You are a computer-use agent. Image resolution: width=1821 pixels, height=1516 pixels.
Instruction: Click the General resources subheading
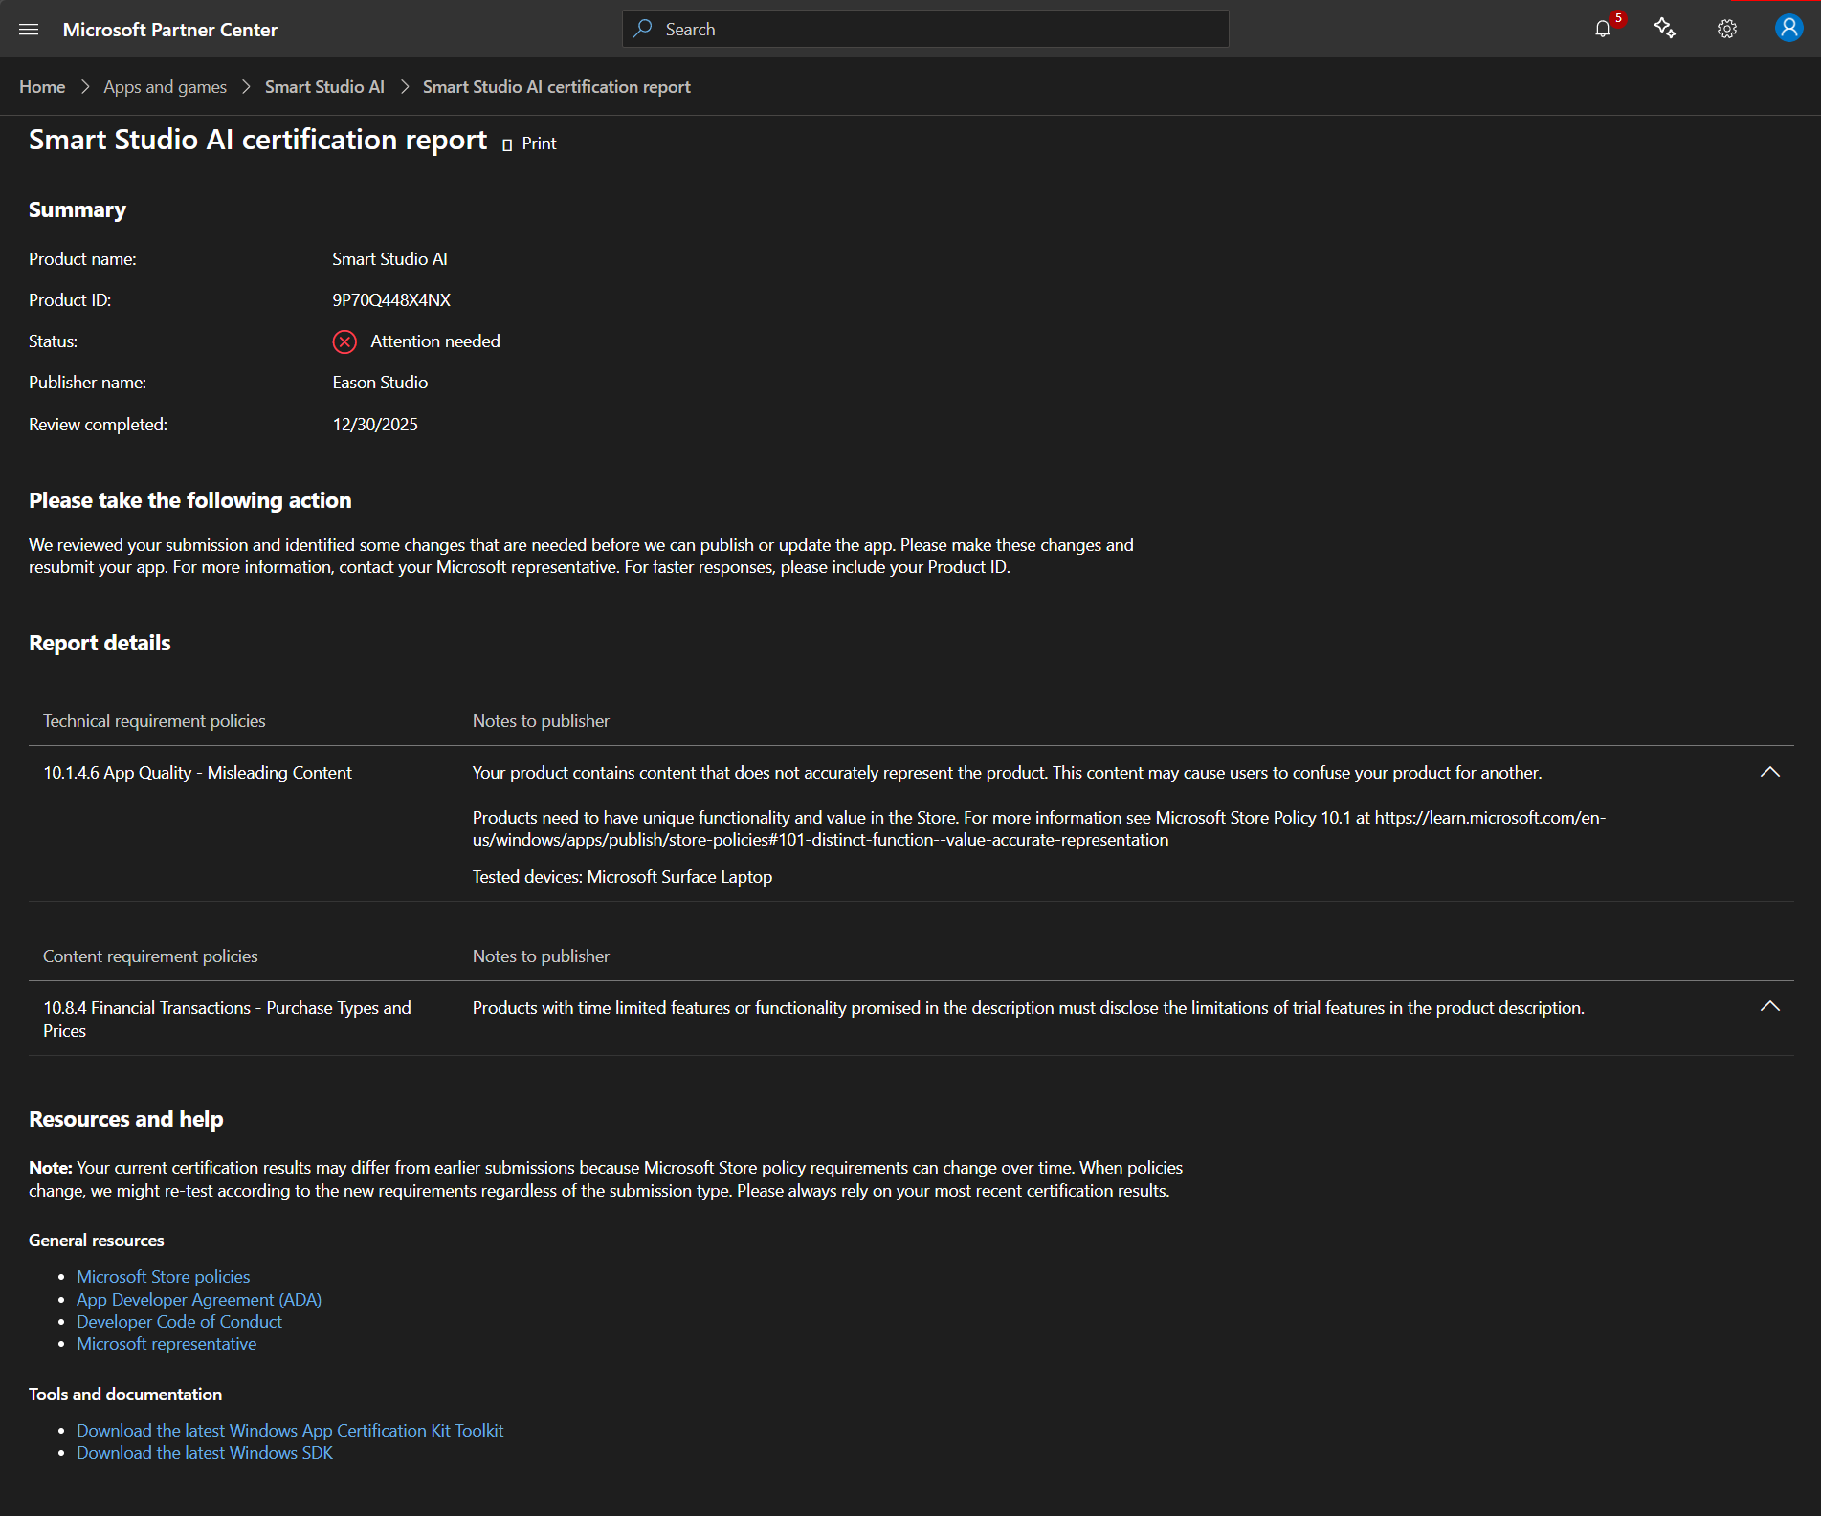coord(97,1241)
